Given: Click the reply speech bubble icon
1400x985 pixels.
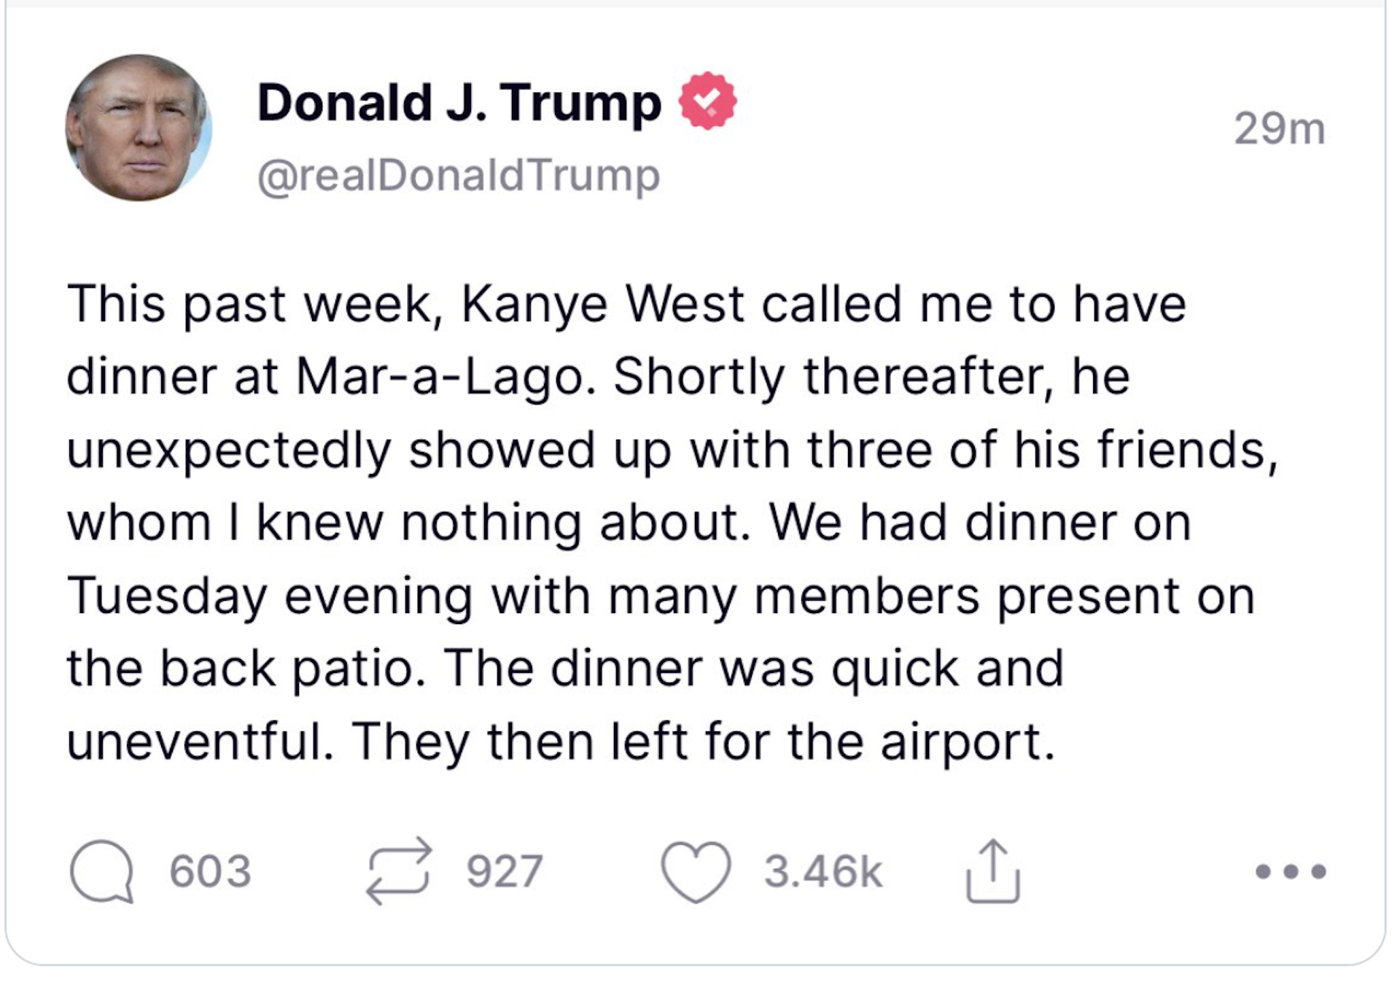Looking at the screenshot, I should (102, 871).
